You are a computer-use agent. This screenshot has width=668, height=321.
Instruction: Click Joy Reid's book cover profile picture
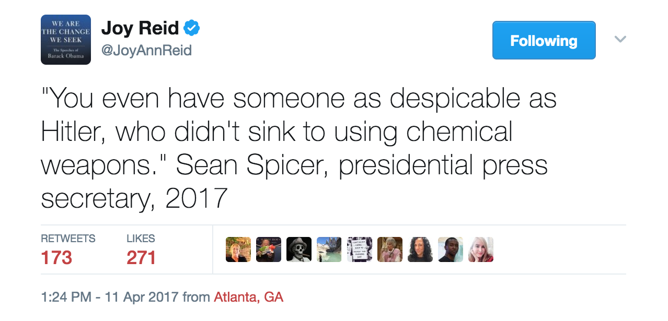click(x=66, y=40)
